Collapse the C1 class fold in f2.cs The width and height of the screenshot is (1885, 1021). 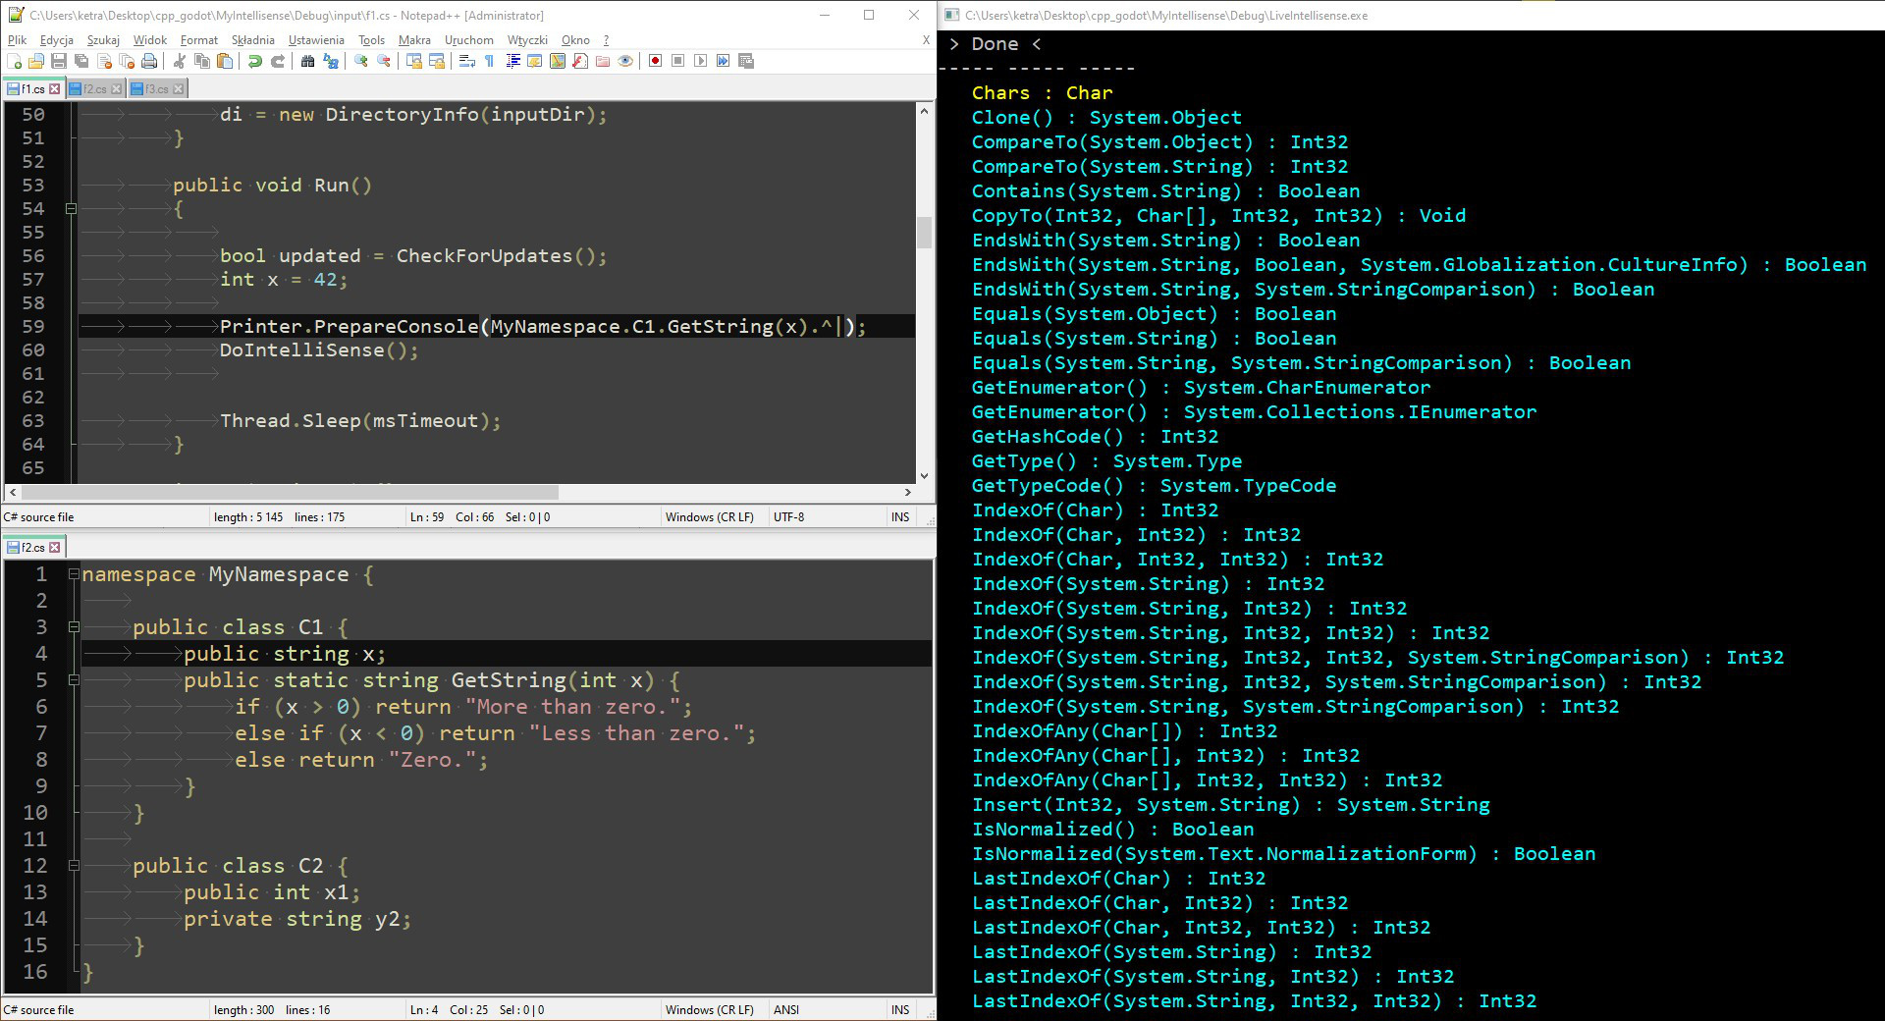click(x=75, y=626)
